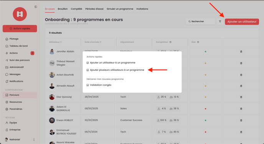Delete Thibaut Masset Stiegler row trash icon
The width and height of the screenshot is (264, 144).
click(x=241, y=63)
